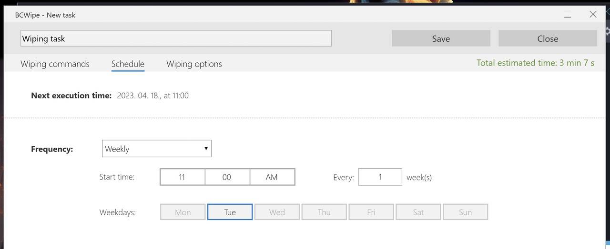Minimize the BCWipe New task window
610x249 pixels.
click(x=568, y=15)
